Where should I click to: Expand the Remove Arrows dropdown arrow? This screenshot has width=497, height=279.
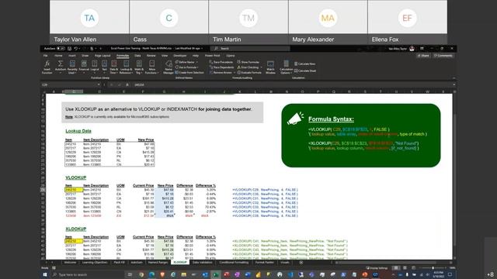click(234, 72)
